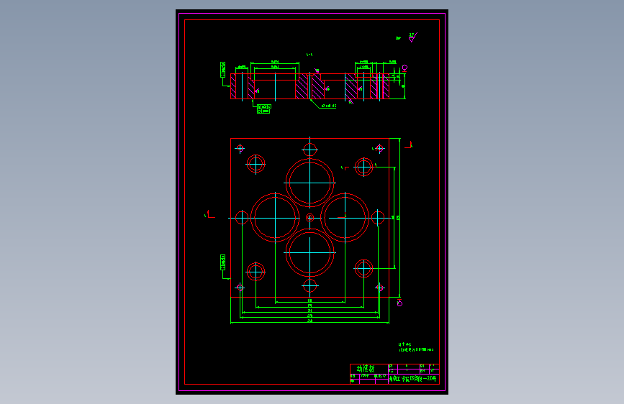Screen dimensions: 624x404
Task: Click the magenta datum symbol beside section view
Action: coord(404,68)
